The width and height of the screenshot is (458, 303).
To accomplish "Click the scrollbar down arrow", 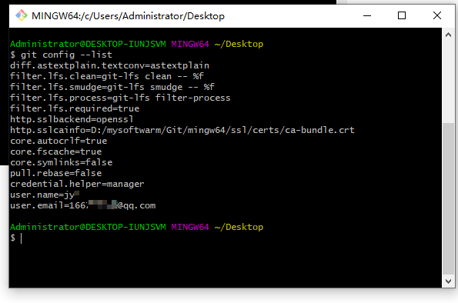I will coord(448,281).
